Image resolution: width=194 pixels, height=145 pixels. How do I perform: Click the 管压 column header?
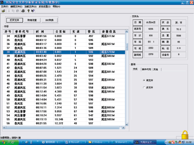coord(93,32)
